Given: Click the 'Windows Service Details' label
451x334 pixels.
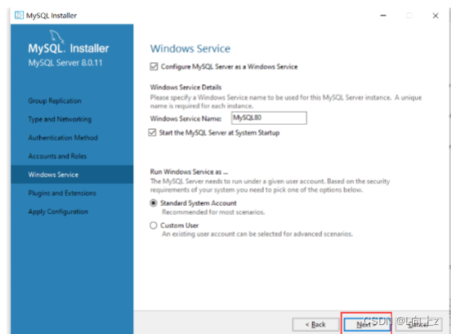Looking at the screenshot, I should tap(185, 87).
